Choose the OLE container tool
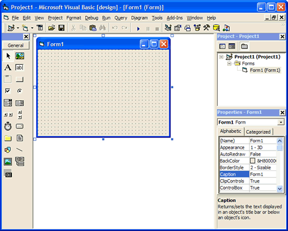This screenshot has height=231, width=288. tap(8, 173)
